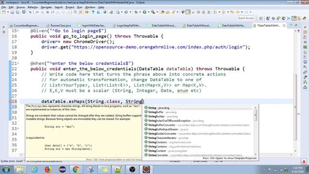309x174 pixels.
Task: Open the Source menu
Action: [20, 7]
